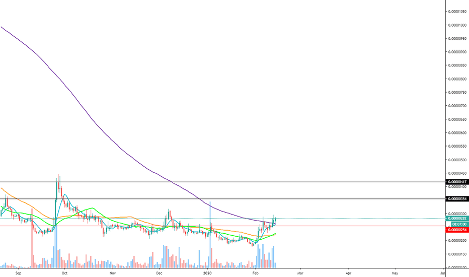Click the 0.00001000 price axis label
469x277 pixels.
pyautogui.click(x=457, y=25)
